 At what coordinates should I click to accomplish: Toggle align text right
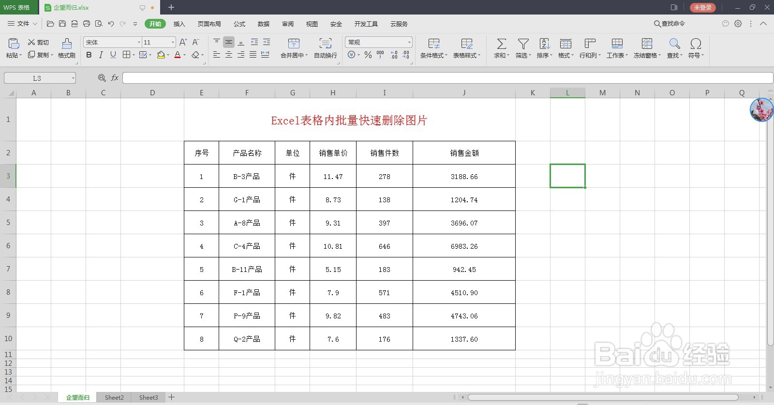point(241,55)
